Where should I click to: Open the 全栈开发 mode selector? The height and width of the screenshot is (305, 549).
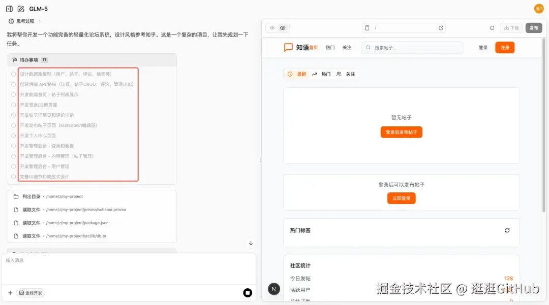tap(30, 293)
